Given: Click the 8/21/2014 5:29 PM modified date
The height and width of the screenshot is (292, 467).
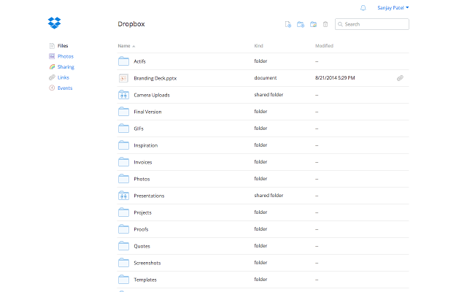Looking at the screenshot, I should click(x=335, y=78).
